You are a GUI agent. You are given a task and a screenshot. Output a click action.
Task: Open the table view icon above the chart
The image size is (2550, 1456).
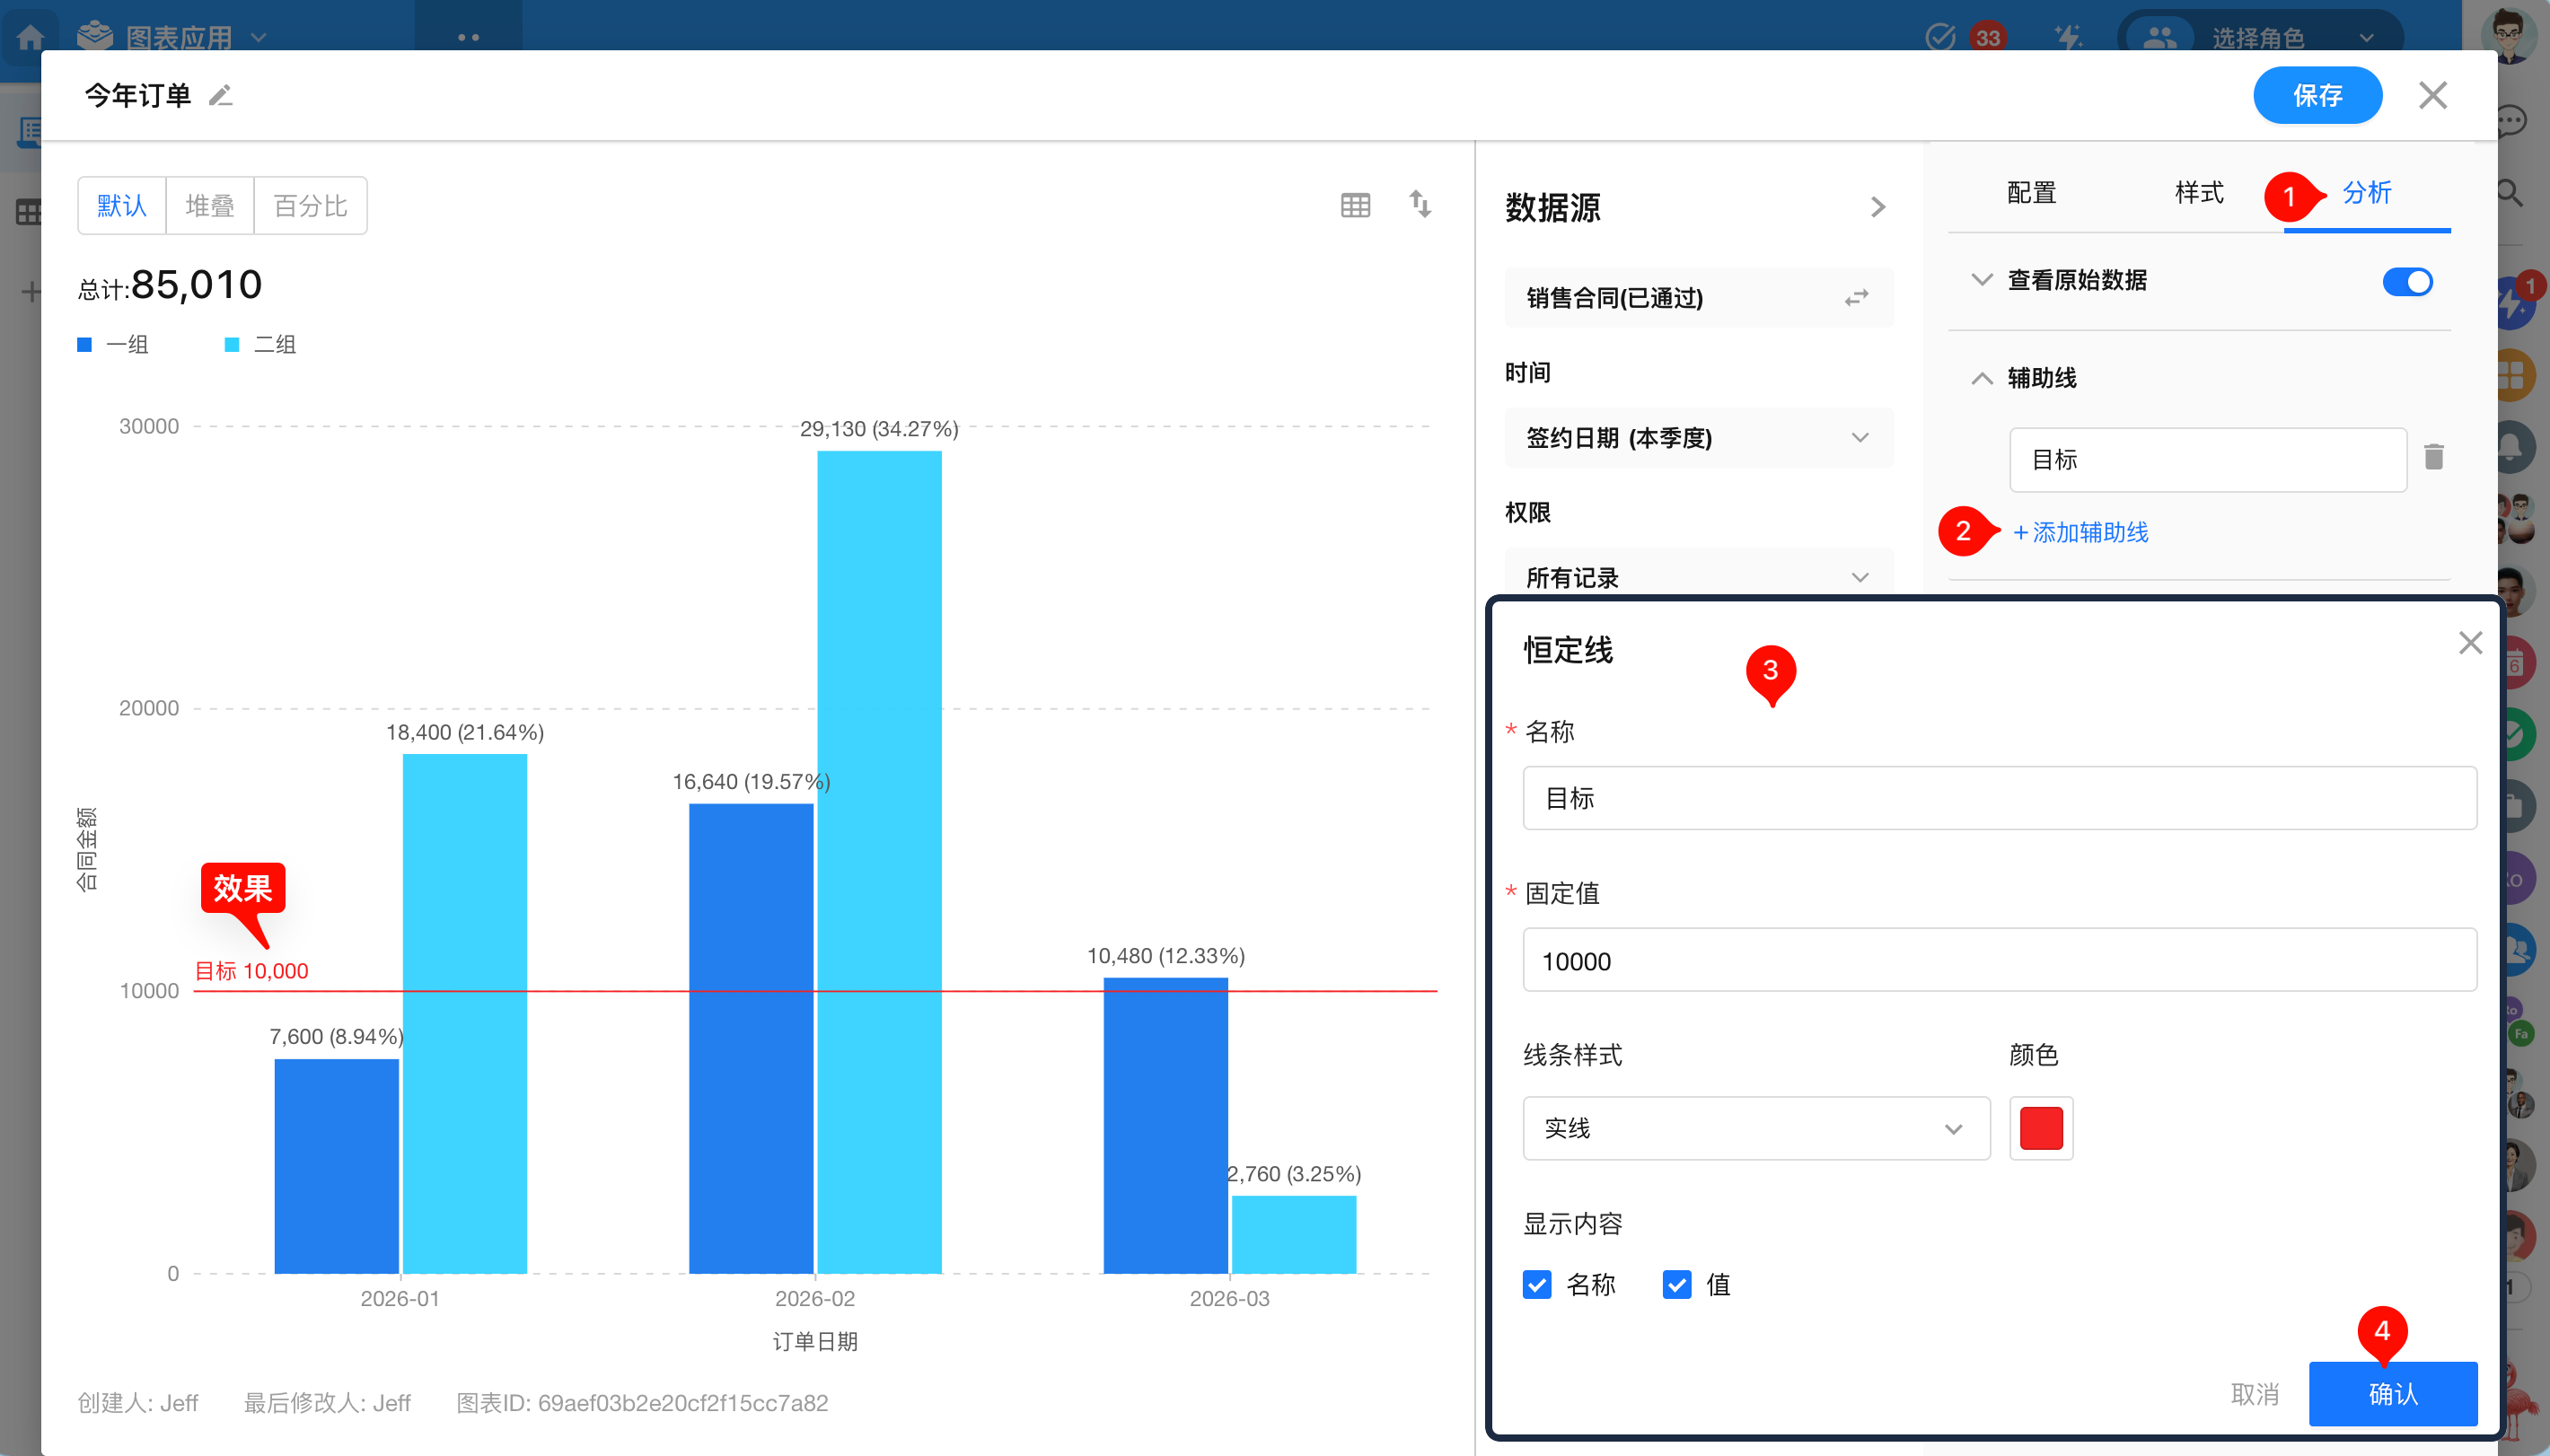(1355, 206)
